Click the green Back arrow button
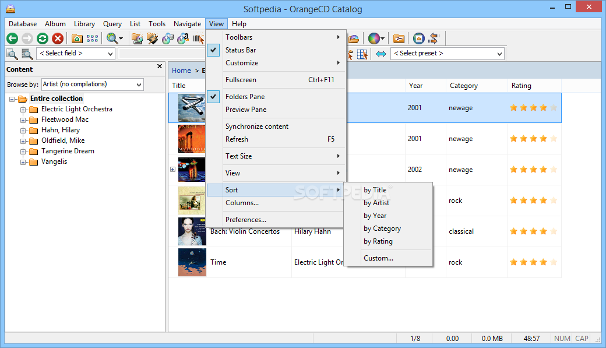 (x=12, y=38)
